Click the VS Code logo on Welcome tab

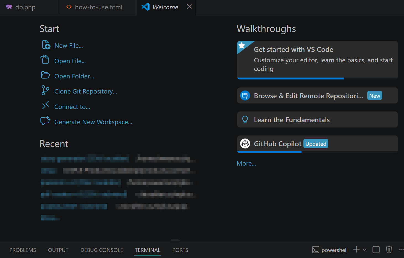point(146,7)
